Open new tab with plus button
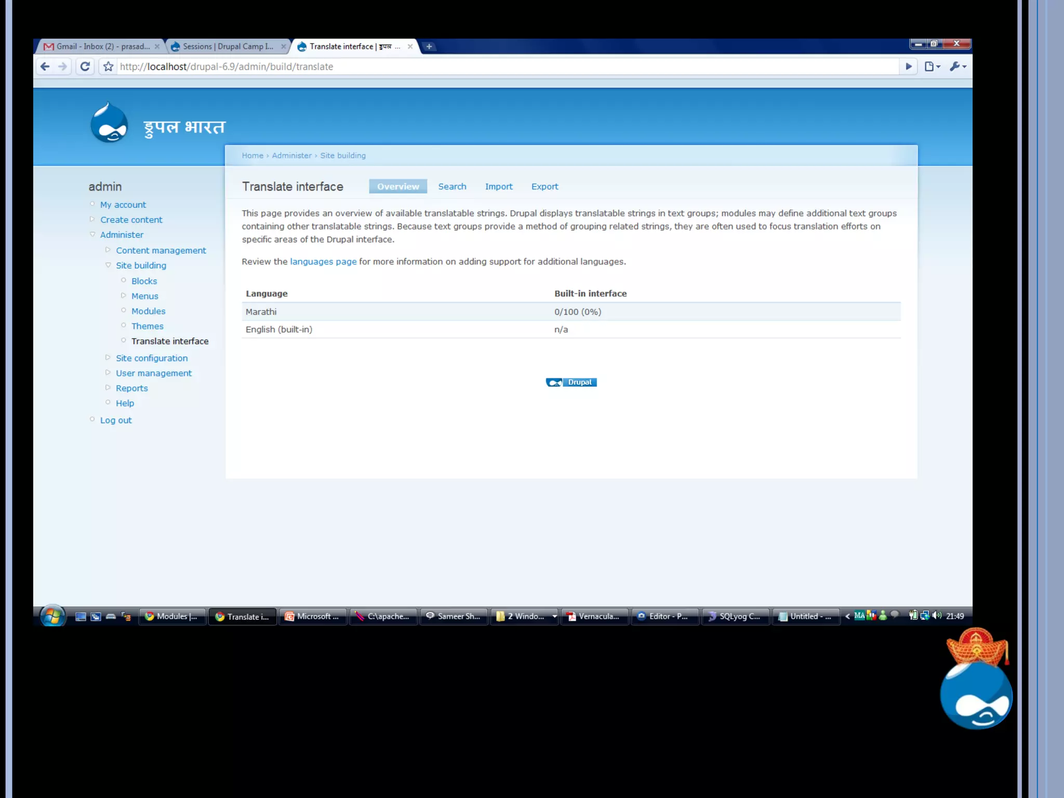 pos(429,47)
